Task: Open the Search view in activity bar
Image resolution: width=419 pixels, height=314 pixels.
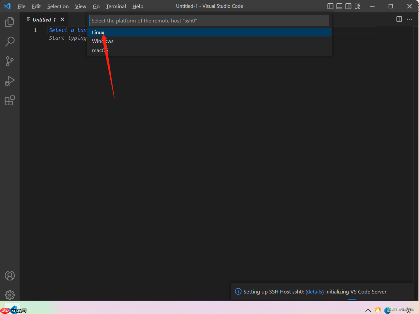Action: (10, 42)
